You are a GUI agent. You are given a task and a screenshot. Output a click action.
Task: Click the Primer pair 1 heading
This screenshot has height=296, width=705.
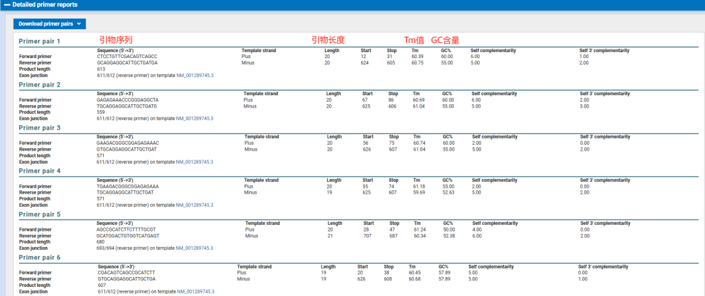tap(40, 41)
